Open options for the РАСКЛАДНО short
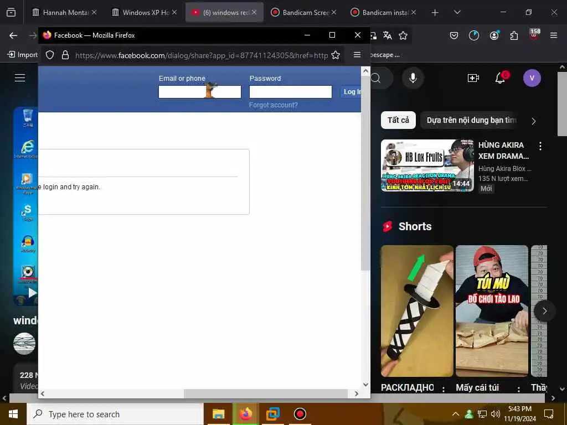Viewport: 567px width, 425px height. point(444,389)
